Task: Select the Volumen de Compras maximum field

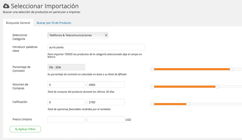Action: tap(106, 85)
